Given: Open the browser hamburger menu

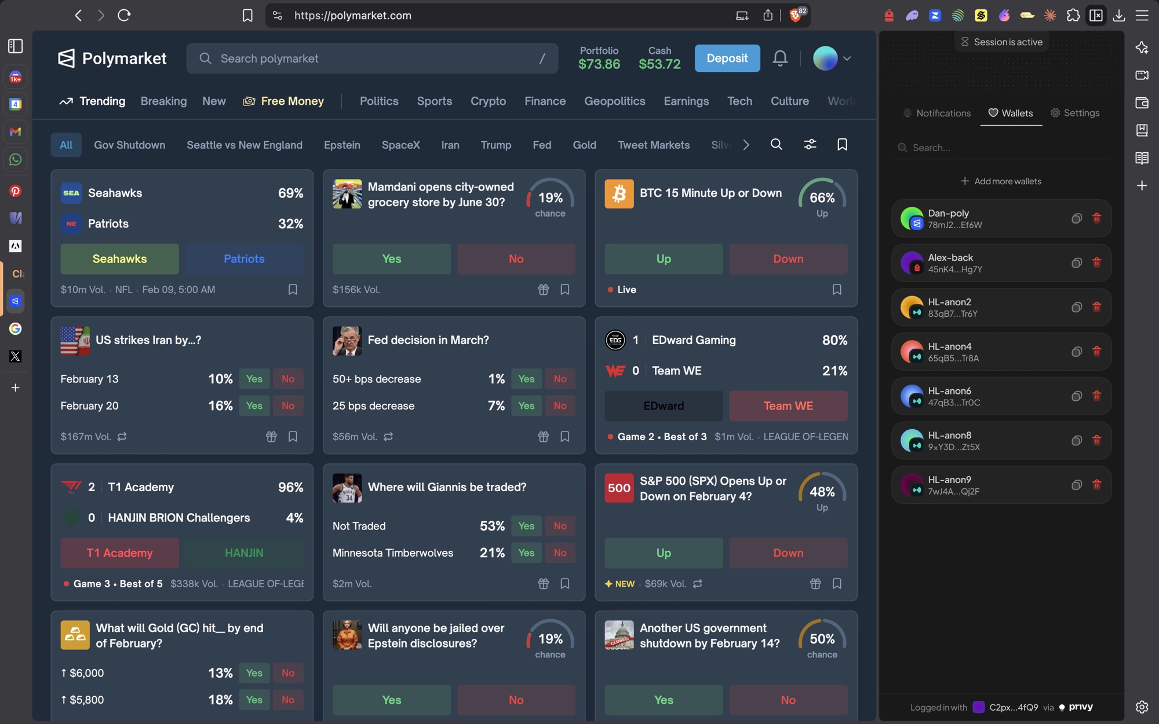Looking at the screenshot, I should pos(1142,15).
